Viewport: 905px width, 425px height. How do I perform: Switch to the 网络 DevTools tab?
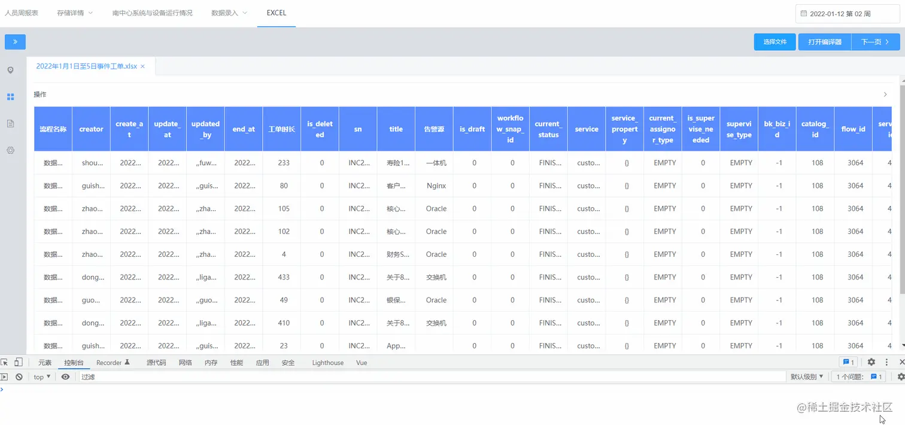[x=186, y=363]
